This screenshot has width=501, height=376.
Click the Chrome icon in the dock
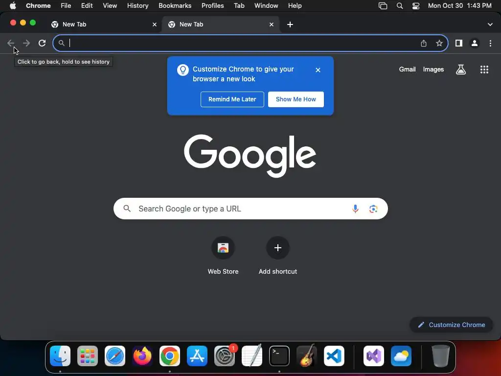click(x=170, y=356)
